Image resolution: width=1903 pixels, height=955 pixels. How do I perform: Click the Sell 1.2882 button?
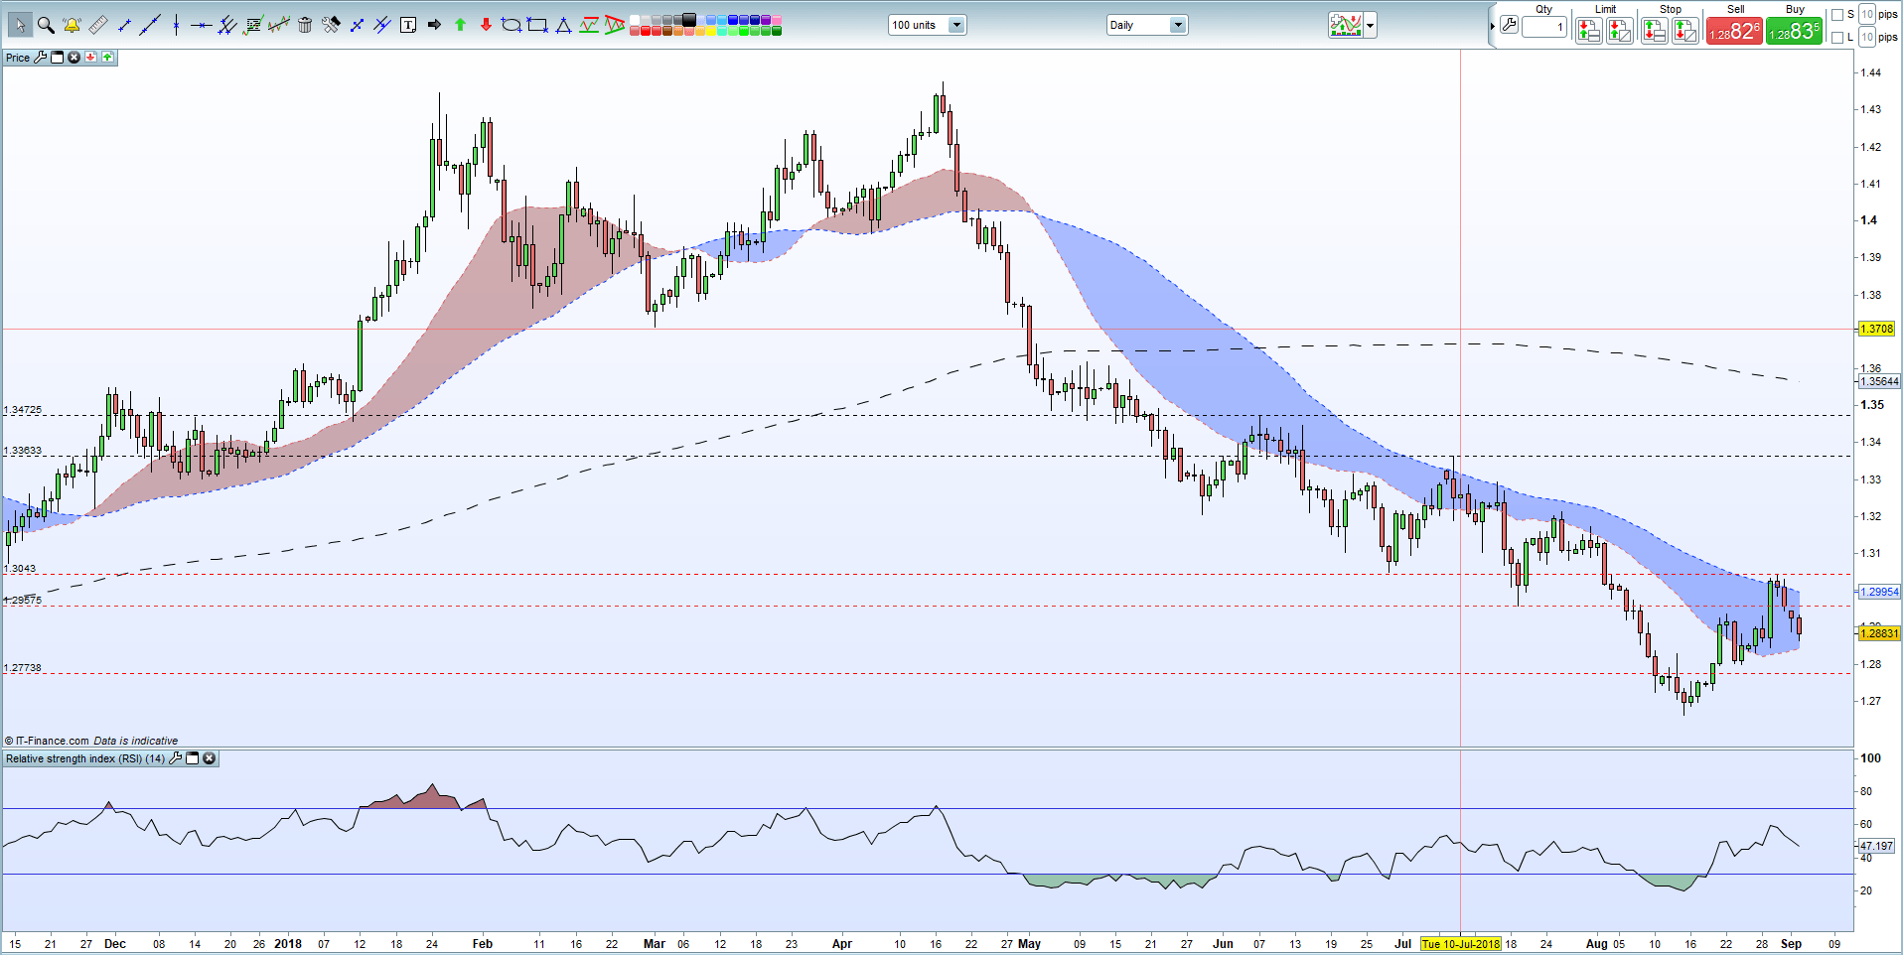[x=1735, y=31]
